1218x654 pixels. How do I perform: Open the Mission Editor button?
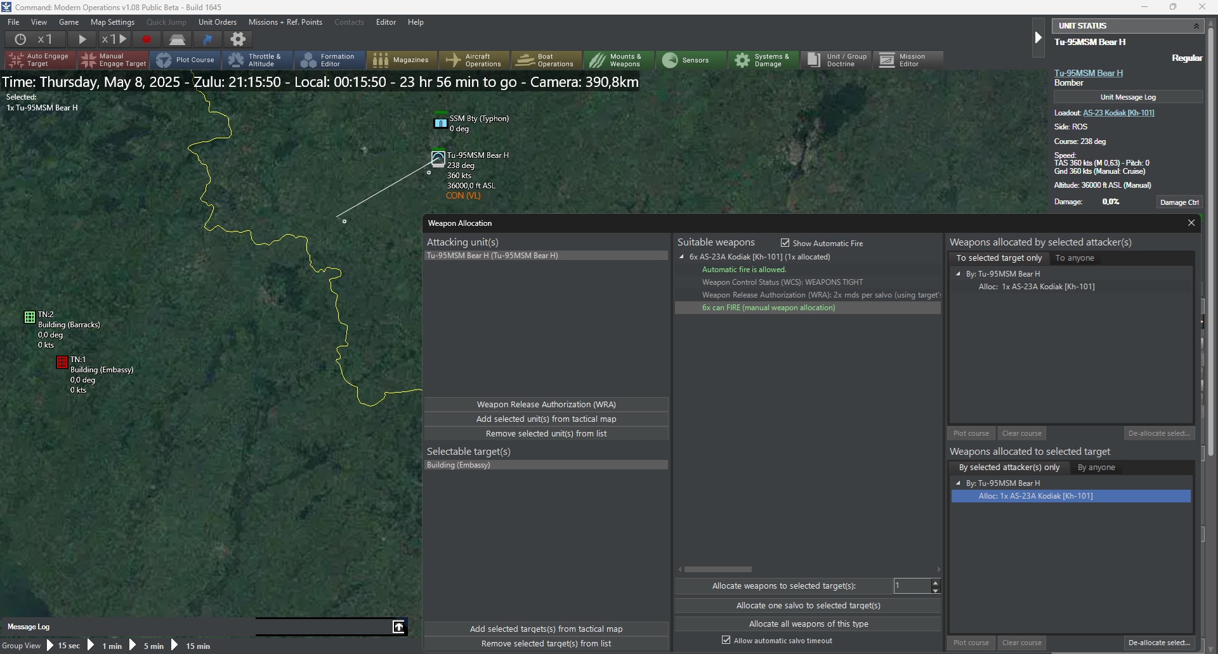point(907,60)
